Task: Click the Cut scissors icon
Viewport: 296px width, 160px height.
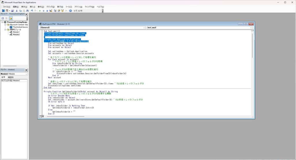Action: pos(17,11)
